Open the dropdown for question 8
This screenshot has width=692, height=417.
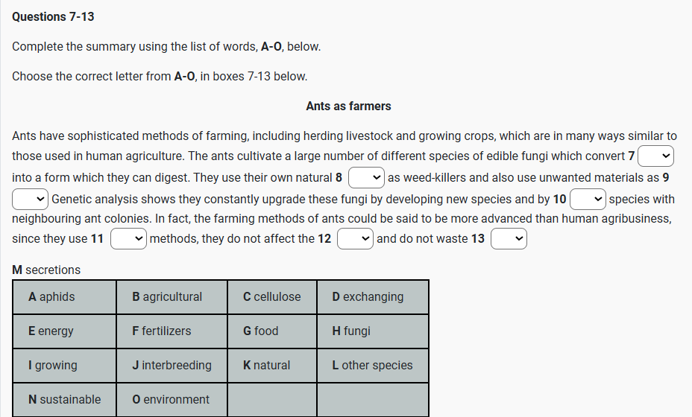pyautogui.click(x=366, y=178)
